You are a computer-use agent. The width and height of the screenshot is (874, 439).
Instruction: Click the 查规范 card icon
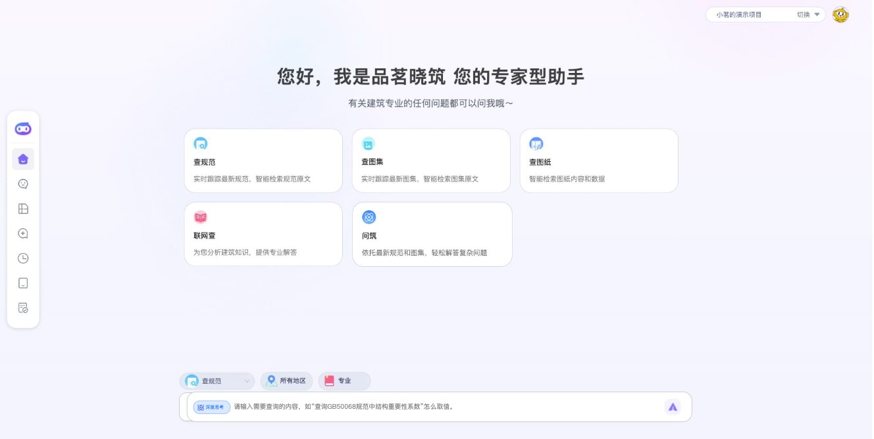(x=201, y=143)
